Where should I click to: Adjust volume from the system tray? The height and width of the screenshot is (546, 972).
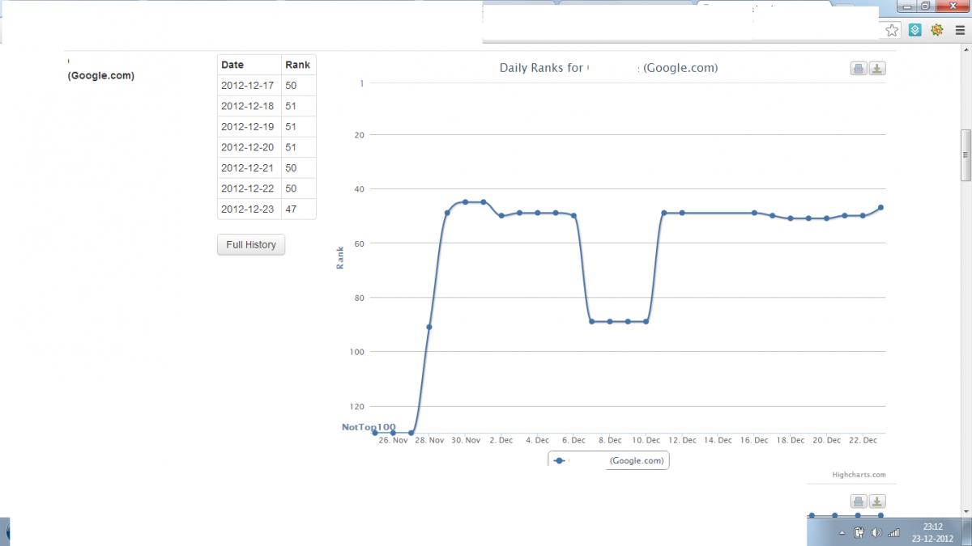click(876, 532)
